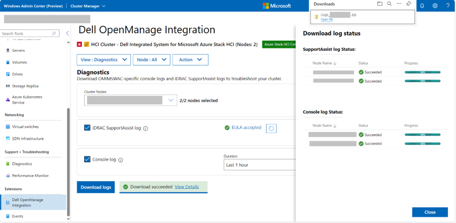Click the Console log info icon
The height and width of the screenshot is (223, 456).
[x=121, y=160]
